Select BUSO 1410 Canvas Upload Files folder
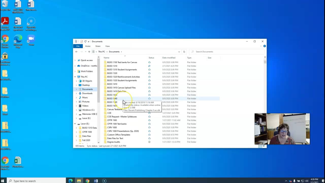 tap(121, 88)
